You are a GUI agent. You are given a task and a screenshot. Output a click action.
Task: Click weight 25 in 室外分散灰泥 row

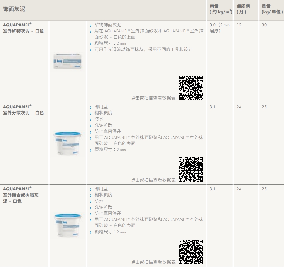pos(264,107)
